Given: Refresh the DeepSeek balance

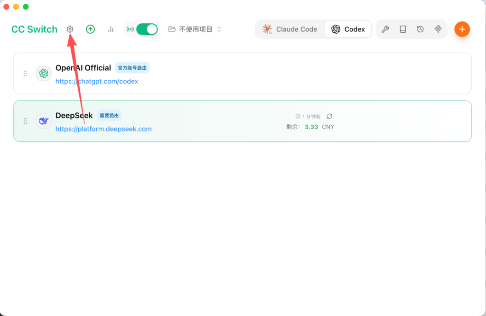Looking at the screenshot, I should [329, 116].
